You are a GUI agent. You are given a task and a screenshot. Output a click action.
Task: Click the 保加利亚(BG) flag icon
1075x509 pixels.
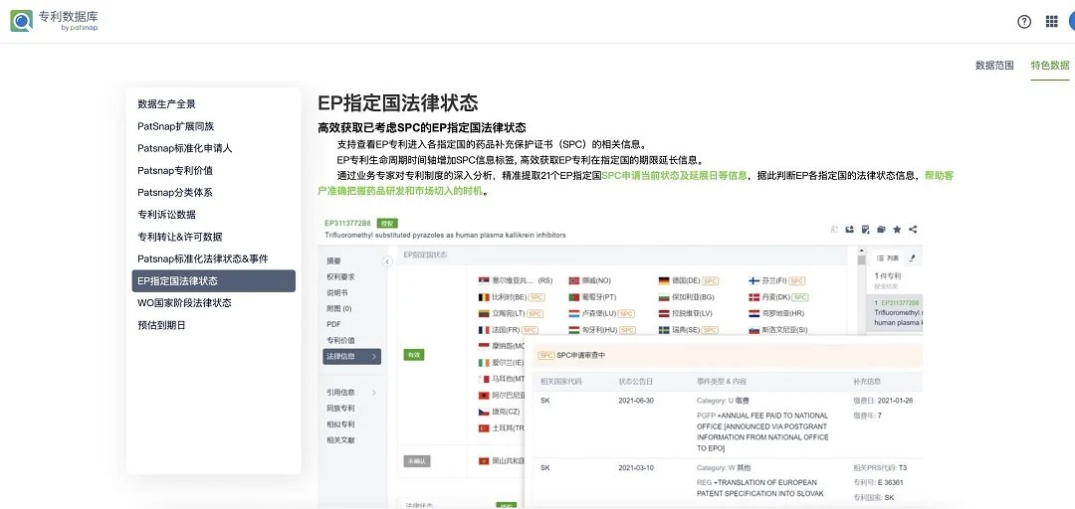[664, 297]
